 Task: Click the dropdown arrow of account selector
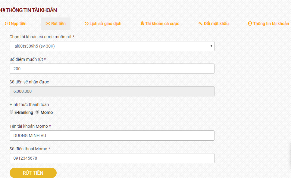[211, 46]
